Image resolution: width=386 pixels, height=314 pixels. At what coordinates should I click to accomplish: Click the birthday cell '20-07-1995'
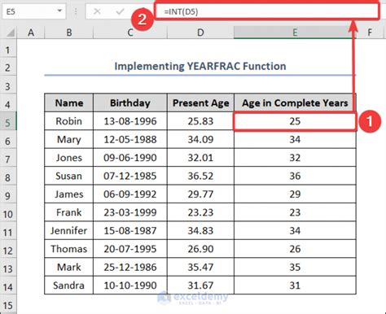coord(130,249)
